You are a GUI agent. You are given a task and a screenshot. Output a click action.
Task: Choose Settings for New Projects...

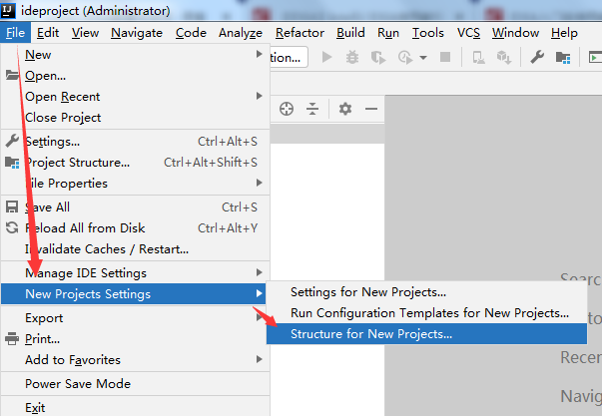(426, 292)
